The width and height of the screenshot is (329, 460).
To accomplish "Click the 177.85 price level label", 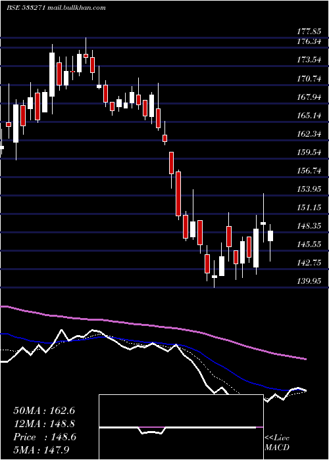I will point(309,32).
